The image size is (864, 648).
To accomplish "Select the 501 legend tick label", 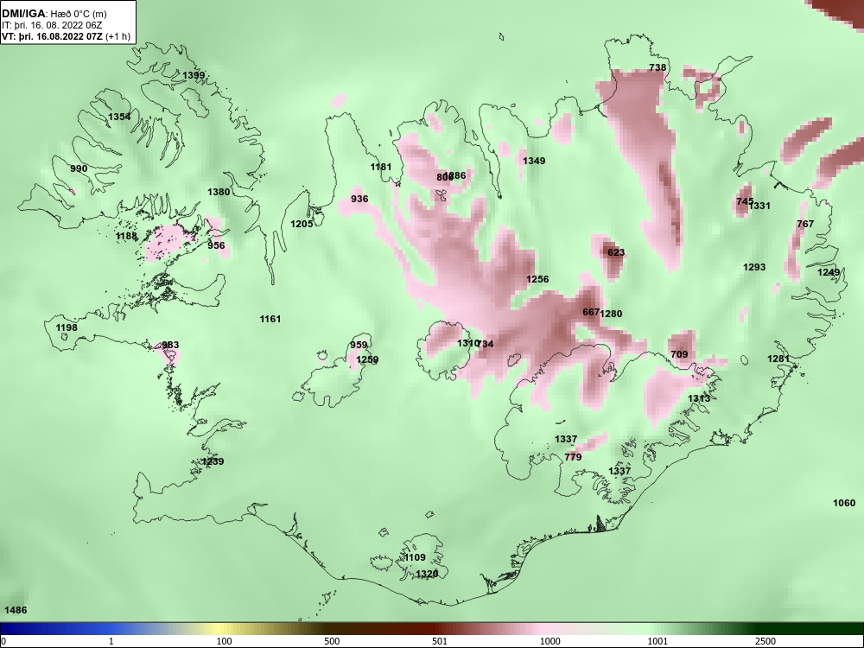I will [440, 641].
